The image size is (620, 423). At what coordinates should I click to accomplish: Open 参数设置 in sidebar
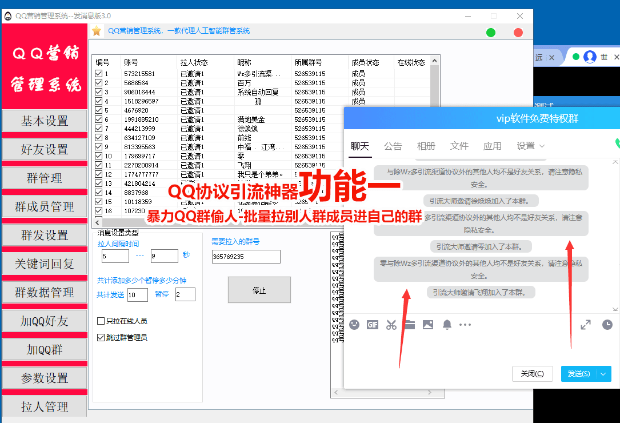[x=45, y=378]
